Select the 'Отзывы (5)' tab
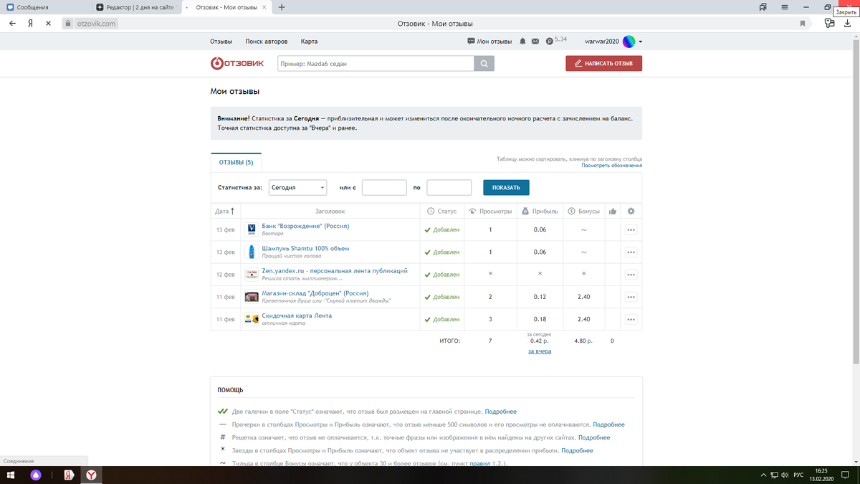The width and height of the screenshot is (860, 484). [x=236, y=162]
